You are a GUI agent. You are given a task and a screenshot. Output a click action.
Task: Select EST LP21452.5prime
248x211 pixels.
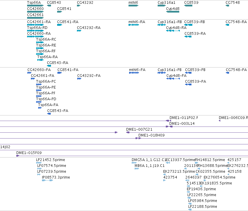[39, 163]
